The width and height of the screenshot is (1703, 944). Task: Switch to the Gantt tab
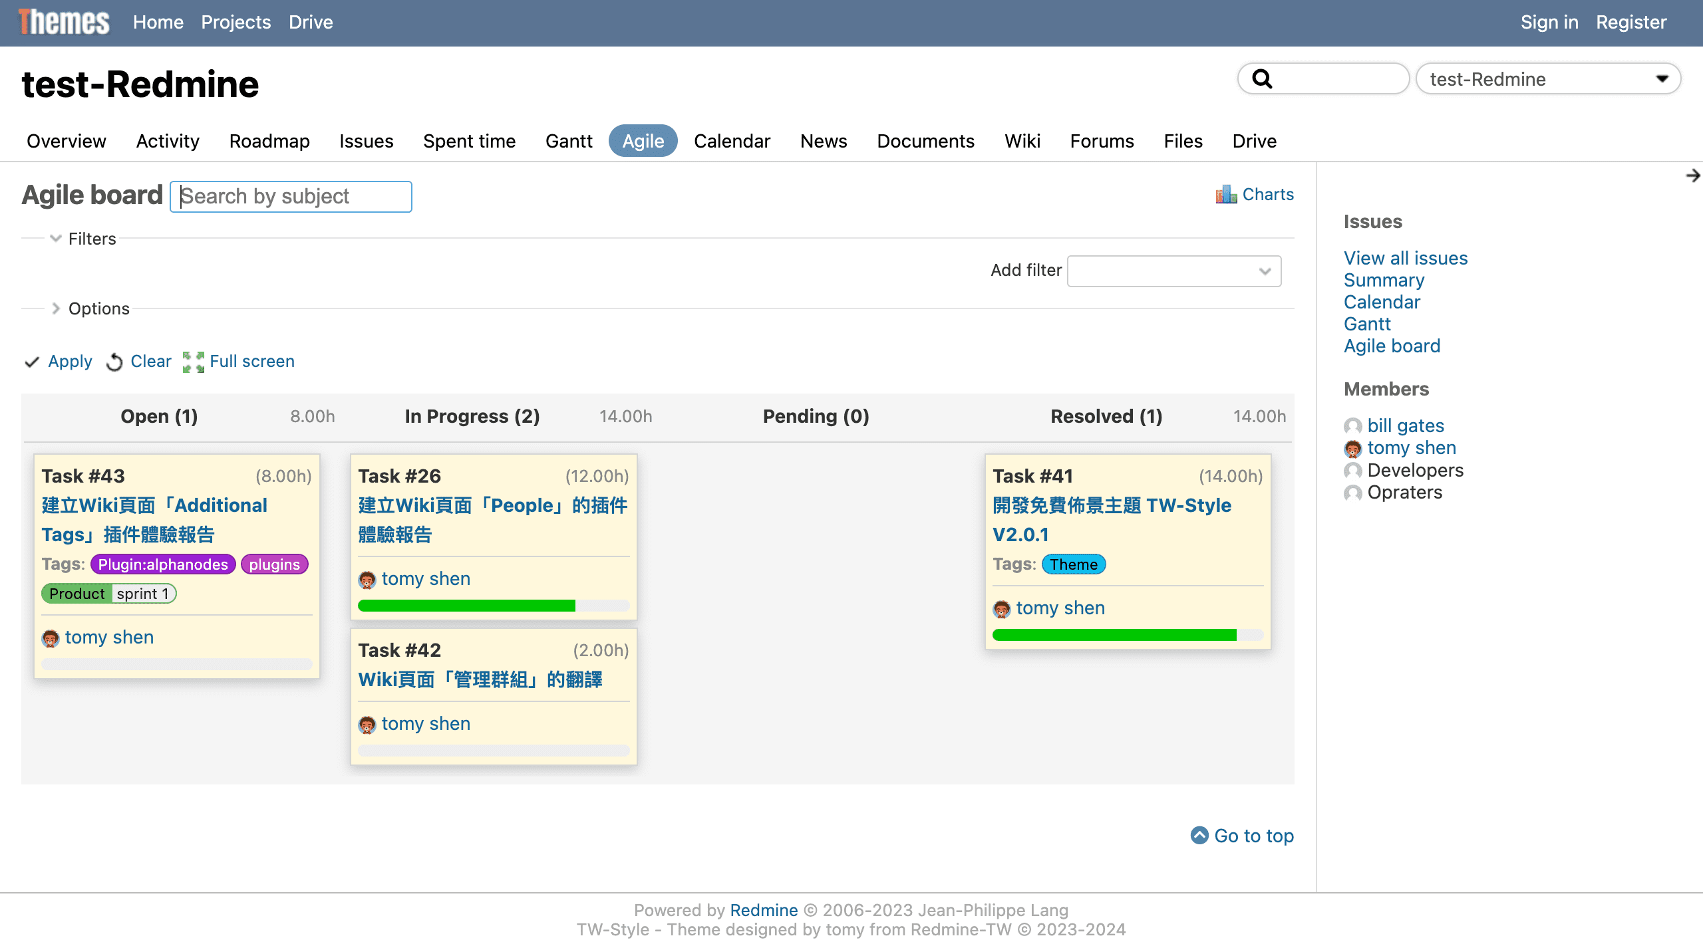coord(568,141)
